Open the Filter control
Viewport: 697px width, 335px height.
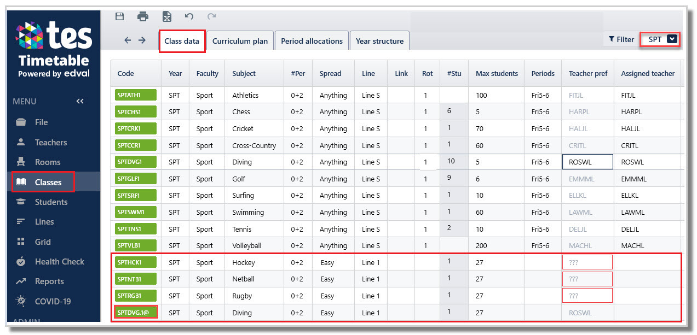tap(620, 39)
